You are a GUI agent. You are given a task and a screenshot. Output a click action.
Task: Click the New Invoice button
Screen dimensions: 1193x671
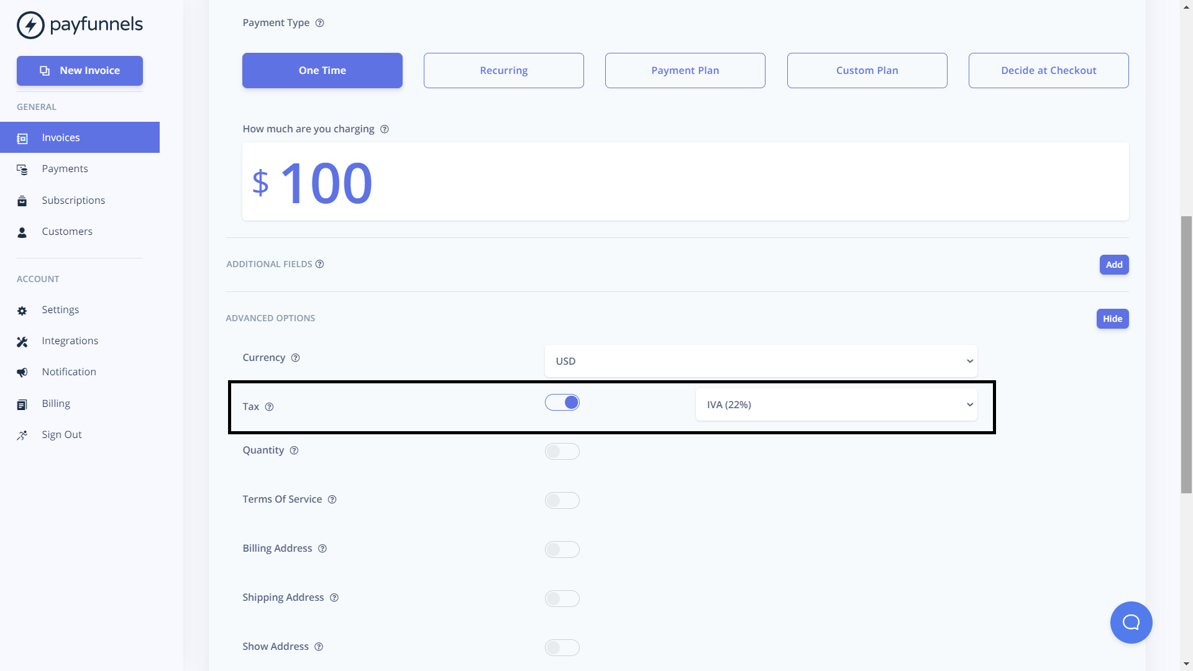pos(80,71)
